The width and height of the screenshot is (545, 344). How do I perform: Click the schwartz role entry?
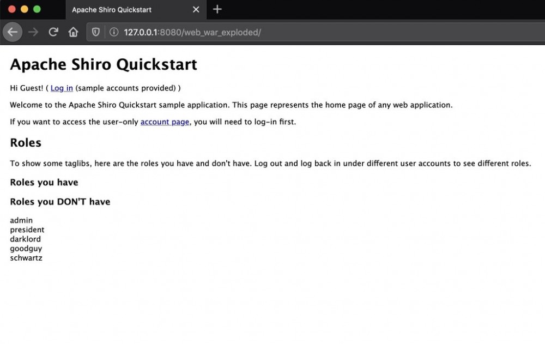click(26, 258)
